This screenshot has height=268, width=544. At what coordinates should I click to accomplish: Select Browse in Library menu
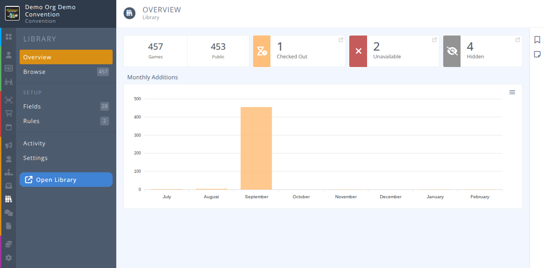pos(35,72)
